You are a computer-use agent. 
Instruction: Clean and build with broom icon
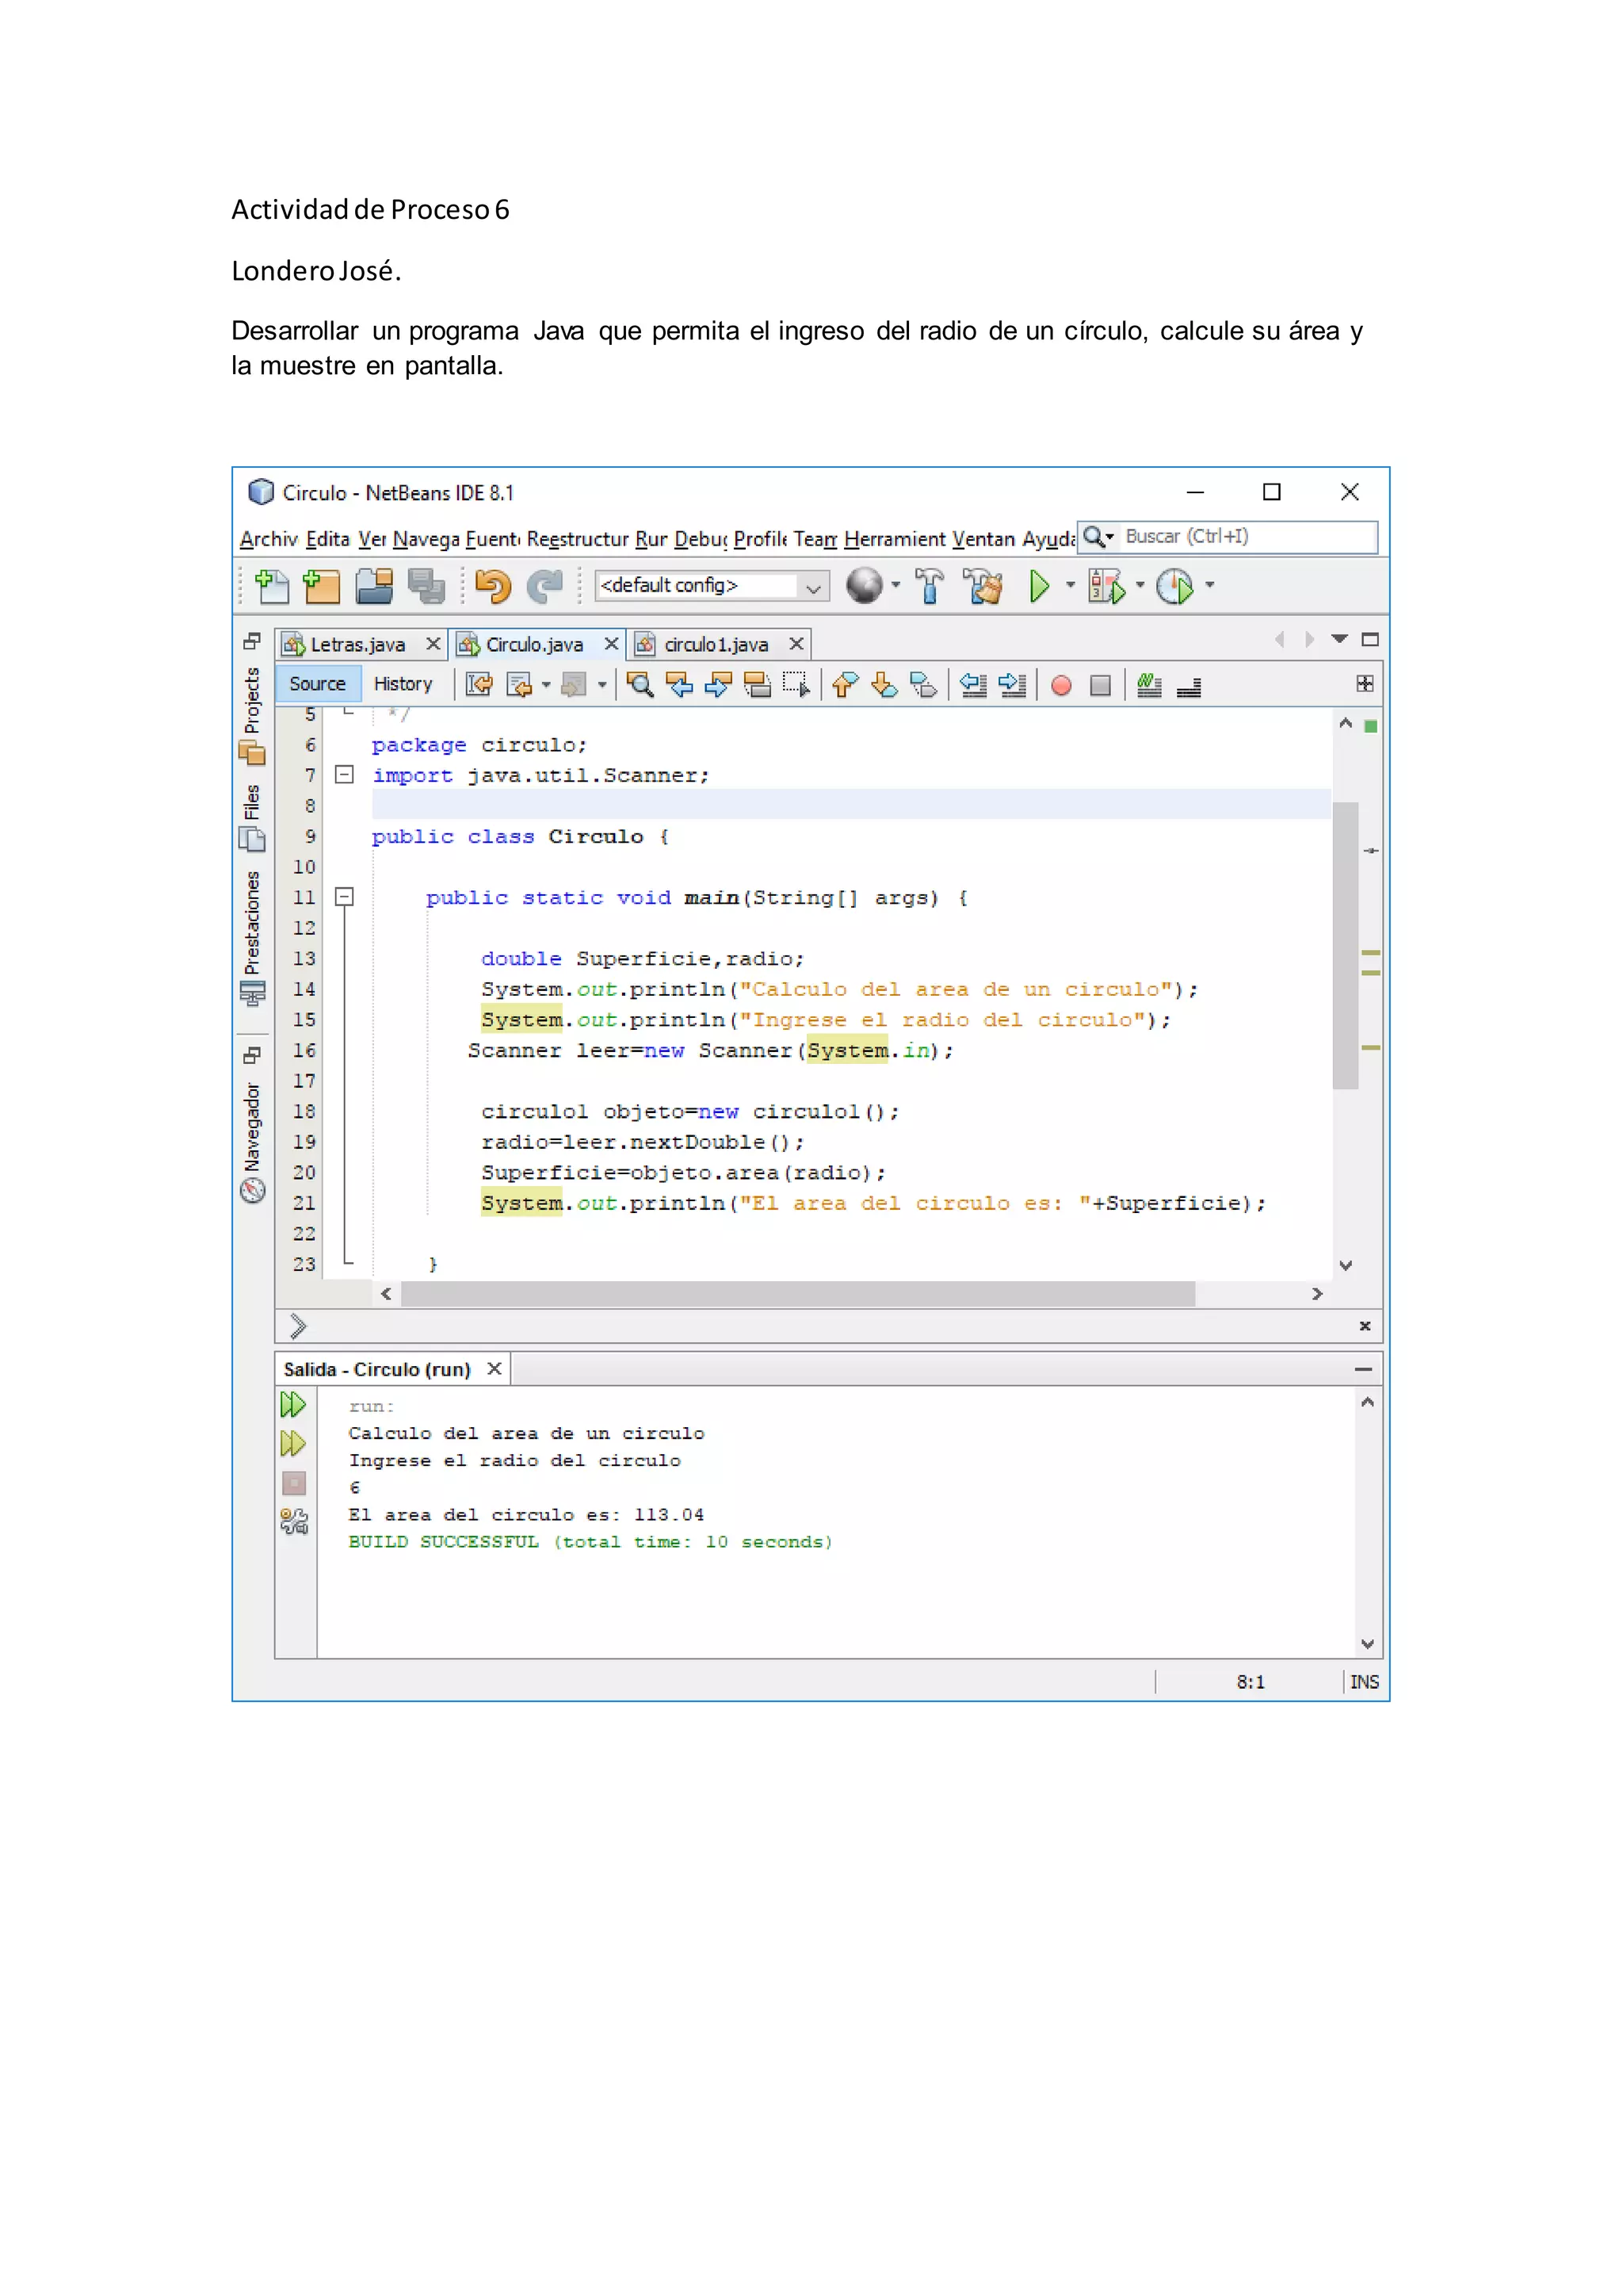[x=983, y=586]
